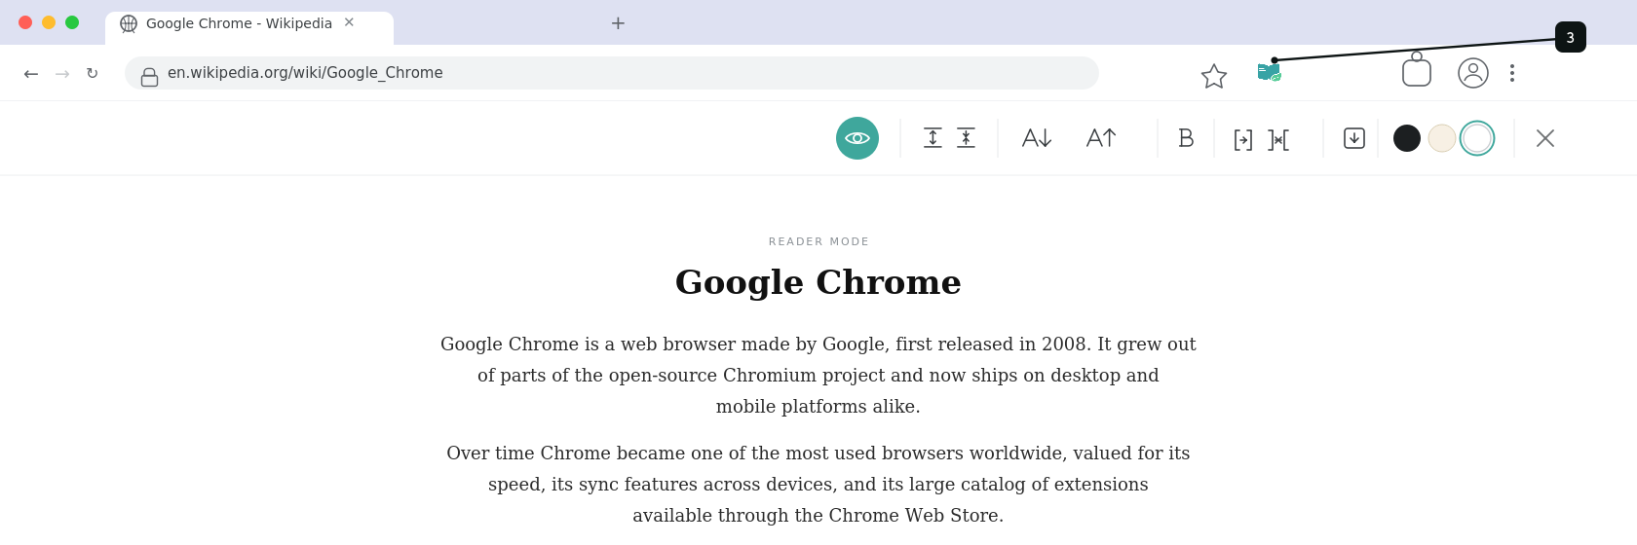Click paragraph starting 'Google Chrome is a web browser'
1637x545 pixels.
pyautogui.click(x=818, y=375)
